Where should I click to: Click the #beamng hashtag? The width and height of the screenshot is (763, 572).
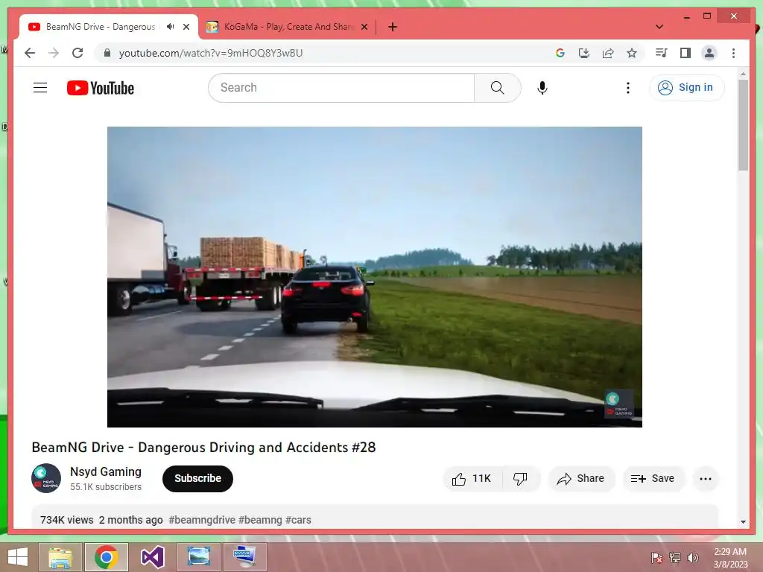pyautogui.click(x=260, y=520)
